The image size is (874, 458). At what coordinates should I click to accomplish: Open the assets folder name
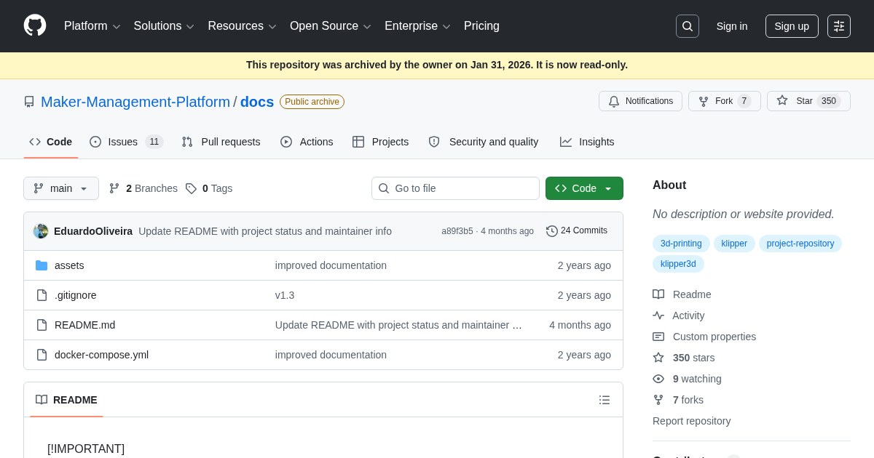tap(69, 265)
